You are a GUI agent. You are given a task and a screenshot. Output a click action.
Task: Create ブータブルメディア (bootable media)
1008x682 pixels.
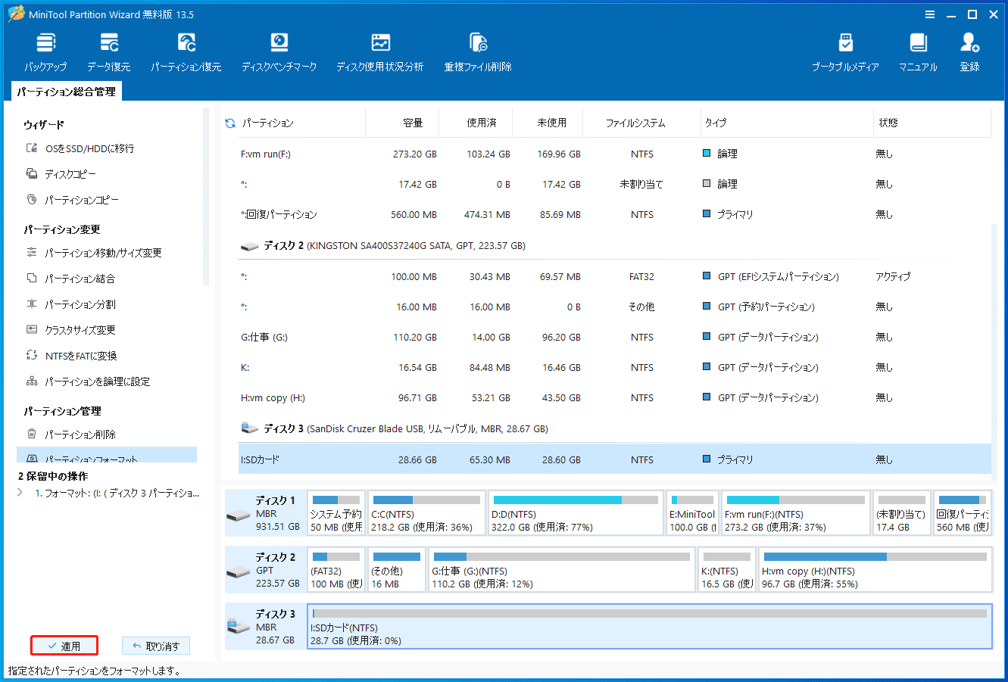click(x=846, y=51)
